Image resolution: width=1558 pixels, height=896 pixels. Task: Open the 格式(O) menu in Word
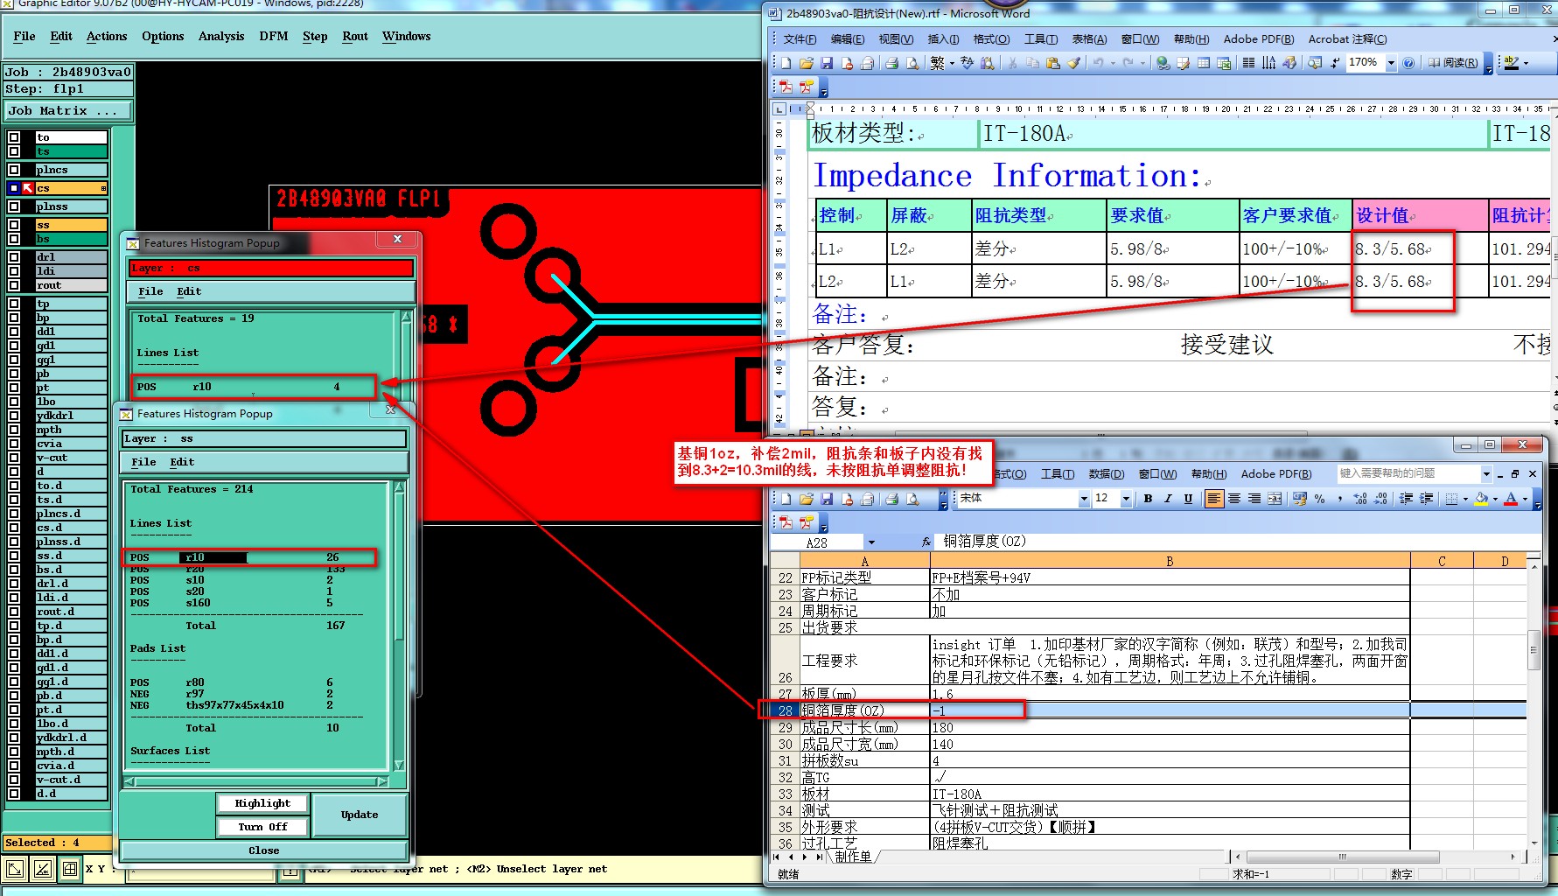991,39
